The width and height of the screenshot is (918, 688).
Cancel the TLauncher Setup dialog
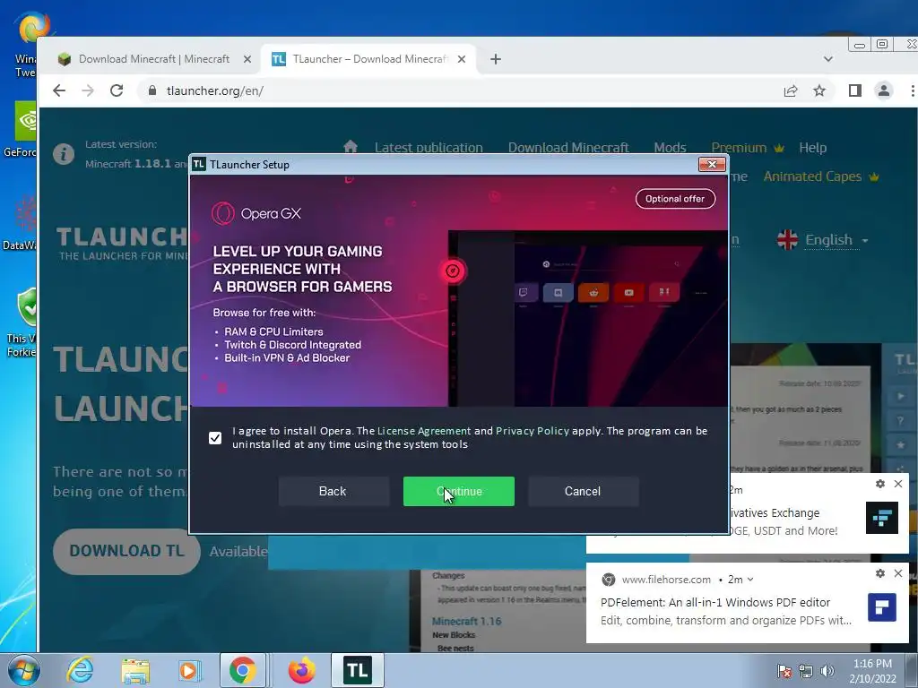click(x=583, y=492)
